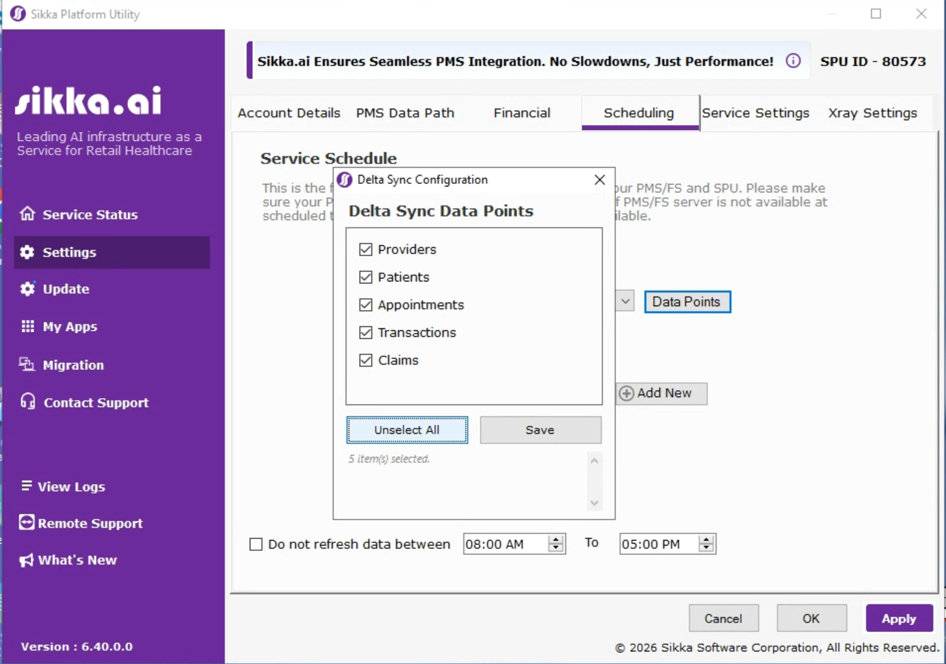
Task: Open What's New in sidebar
Action: [x=77, y=560]
